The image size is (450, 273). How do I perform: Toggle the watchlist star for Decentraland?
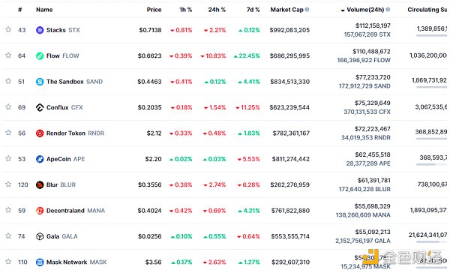click(8, 210)
